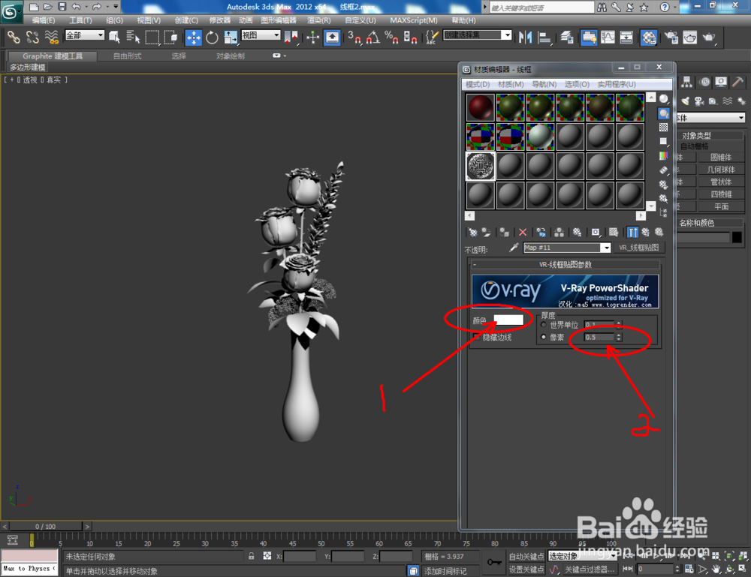Open the geometry type dropdown in command panel

[x=710, y=118]
